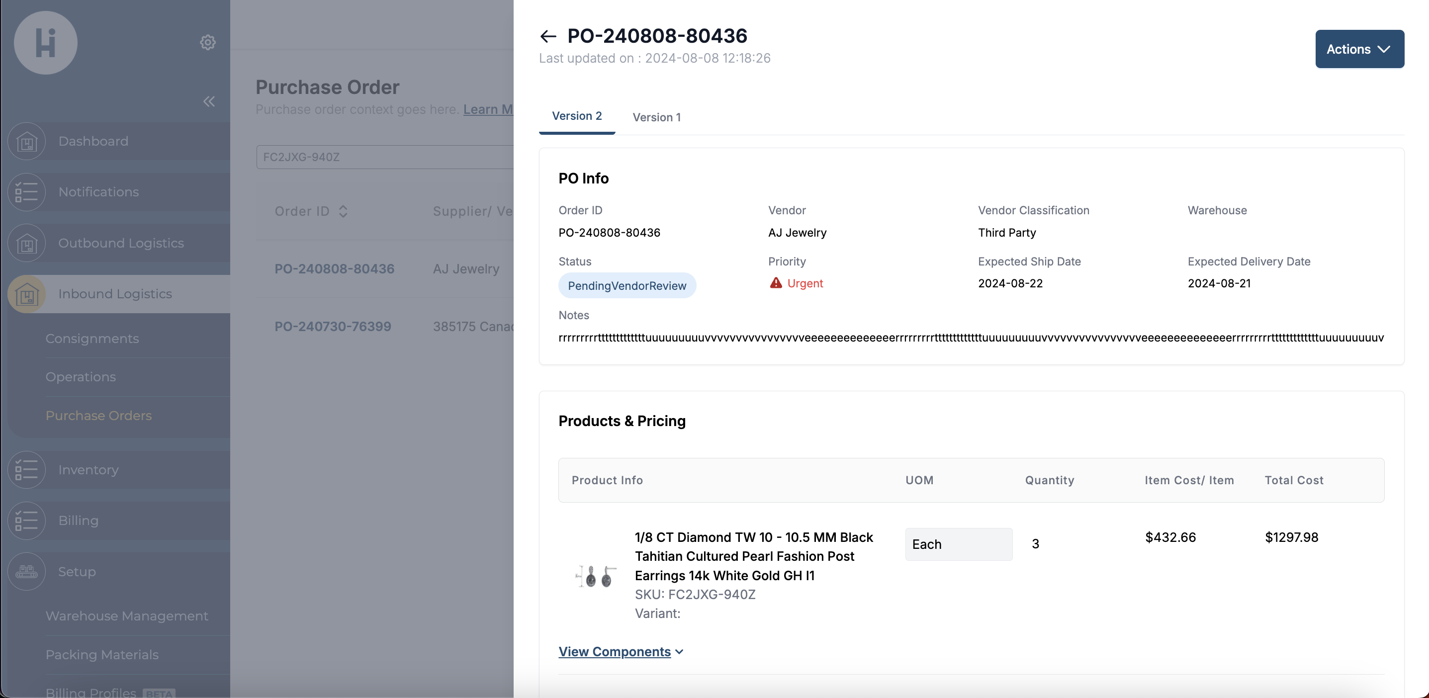Open the Each UOM selector
This screenshot has width=1429, height=698.
[958, 544]
